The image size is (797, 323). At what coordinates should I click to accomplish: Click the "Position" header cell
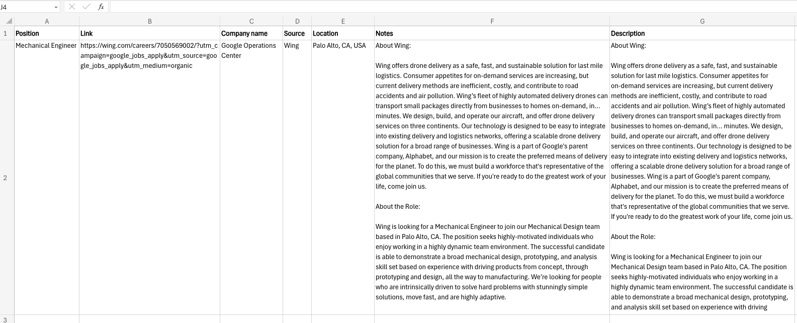pos(47,33)
